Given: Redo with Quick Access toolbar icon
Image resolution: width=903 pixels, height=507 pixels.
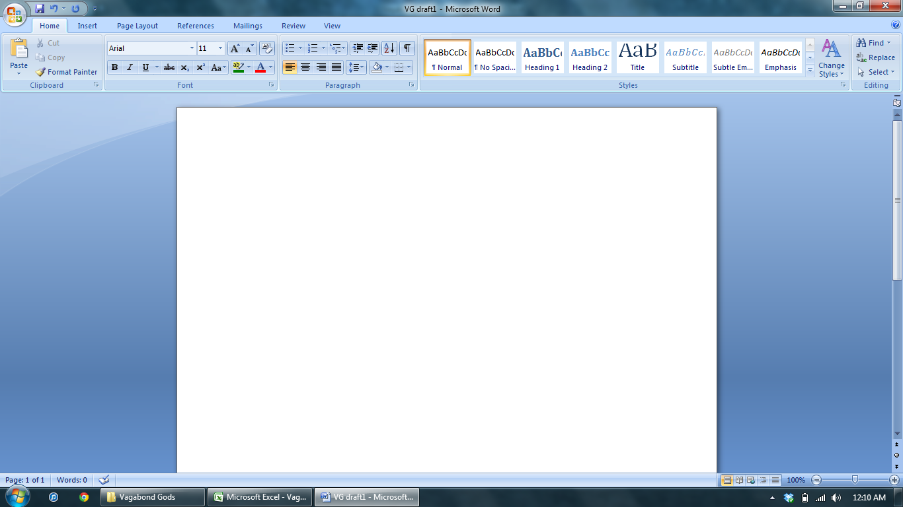Looking at the screenshot, I should [75, 9].
